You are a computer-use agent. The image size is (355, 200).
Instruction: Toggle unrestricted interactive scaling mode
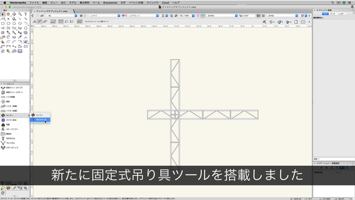tap(45, 22)
